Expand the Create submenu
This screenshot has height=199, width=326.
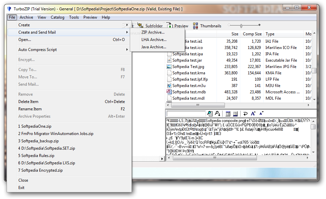click(x=69, y=25)
